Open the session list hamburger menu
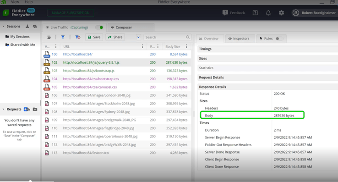Image resolution: width=338 pixels, height=182 pixels. (49, 37)
